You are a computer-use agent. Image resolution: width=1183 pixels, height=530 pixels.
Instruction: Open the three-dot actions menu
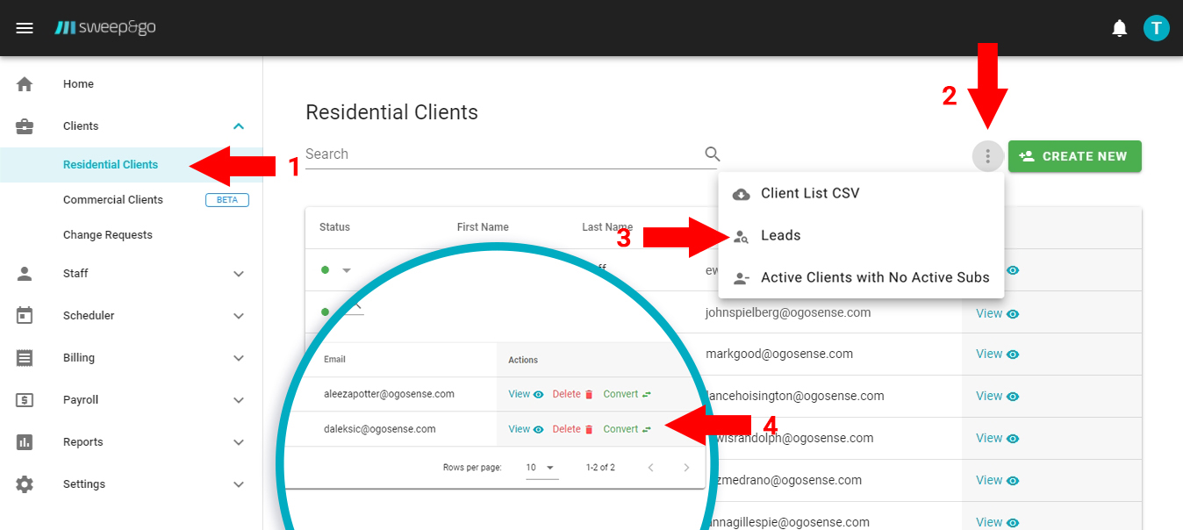[987, 155]
